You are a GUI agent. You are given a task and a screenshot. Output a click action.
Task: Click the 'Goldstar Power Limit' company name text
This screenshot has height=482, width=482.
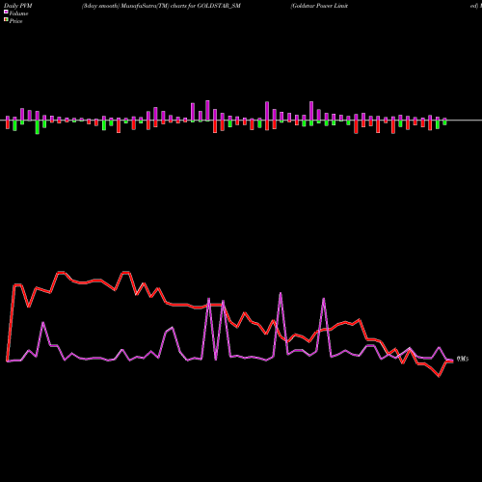pyautogui.click(x=319, y=6)
